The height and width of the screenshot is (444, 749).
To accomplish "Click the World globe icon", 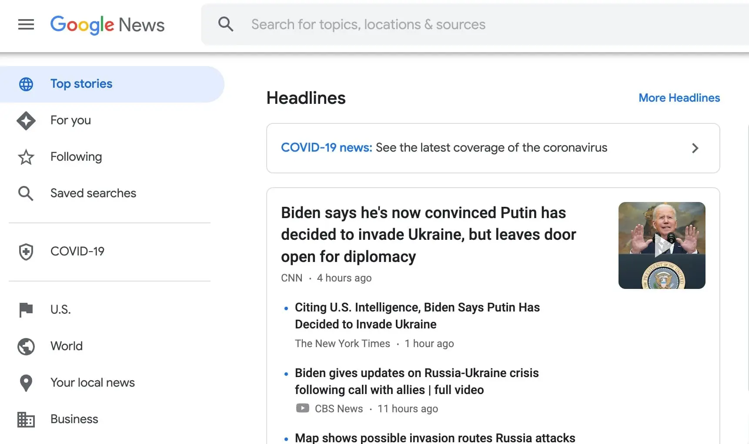I will coord(26,346).
